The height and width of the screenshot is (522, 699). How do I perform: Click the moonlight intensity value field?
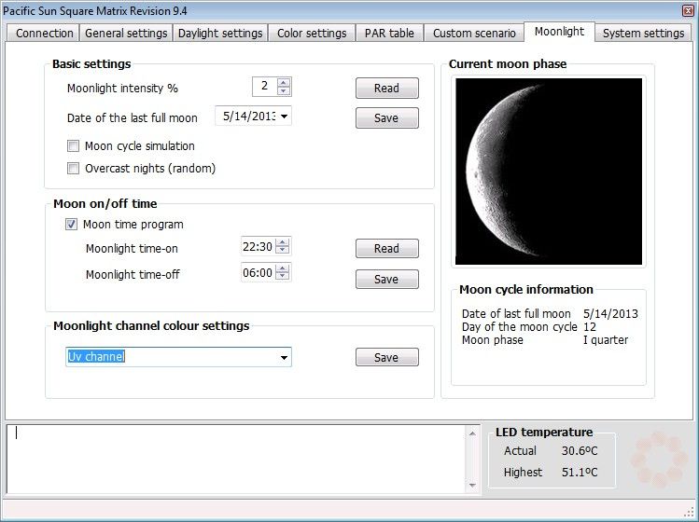coord(265,87)
